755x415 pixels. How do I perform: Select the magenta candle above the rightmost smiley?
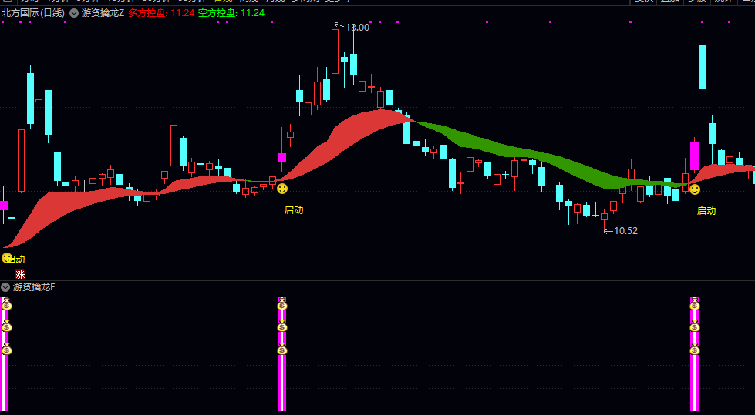(694, 156)
